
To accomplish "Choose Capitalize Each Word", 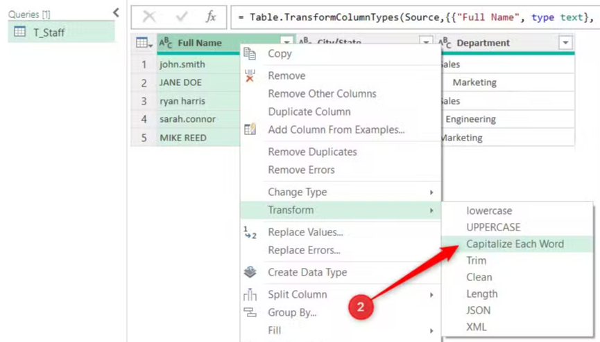I will 517,244.
